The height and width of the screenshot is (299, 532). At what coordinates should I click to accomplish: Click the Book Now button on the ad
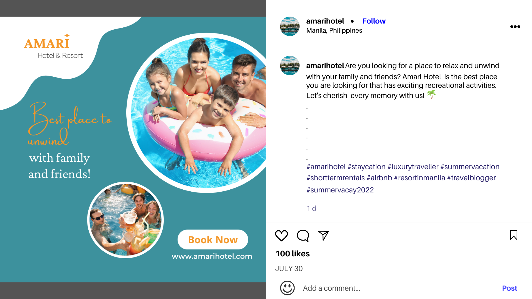click(213, 239)
